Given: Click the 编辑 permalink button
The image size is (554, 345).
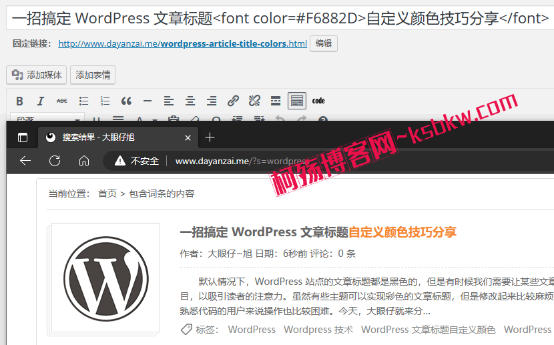Looking at the screenshot, I should point(324,43).
